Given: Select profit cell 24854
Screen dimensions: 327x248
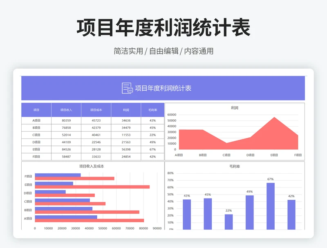Looking at the screenshot, I should (126, 156).
